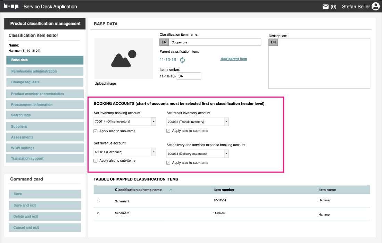This screenshot has height=243, width=382.
Task: Click the refresh icon beside parent item 11-10-16
Action: point(182,60)
